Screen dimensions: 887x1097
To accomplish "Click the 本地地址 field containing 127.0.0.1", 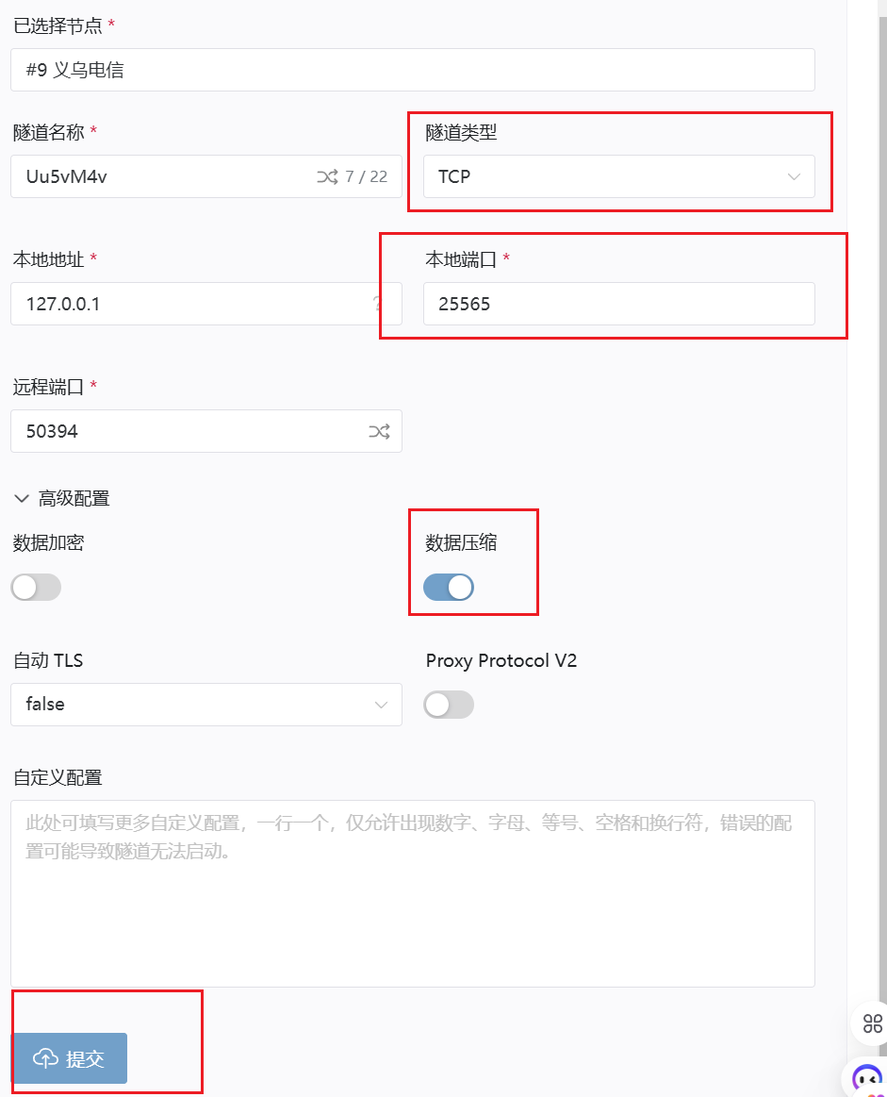I will click(189, 304).
